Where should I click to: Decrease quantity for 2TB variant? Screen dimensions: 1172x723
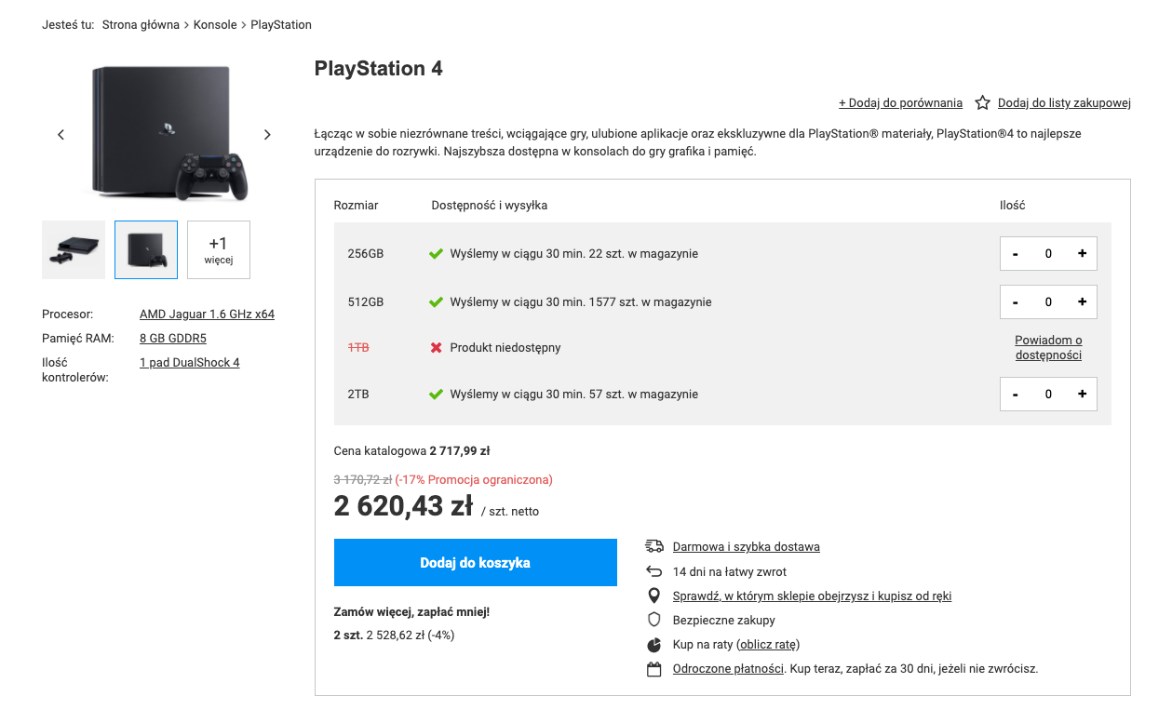[1016, 394]
